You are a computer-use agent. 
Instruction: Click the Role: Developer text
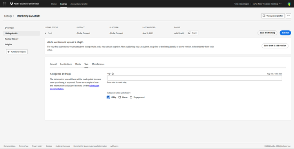pyautogui.click(x=241, y=4)
